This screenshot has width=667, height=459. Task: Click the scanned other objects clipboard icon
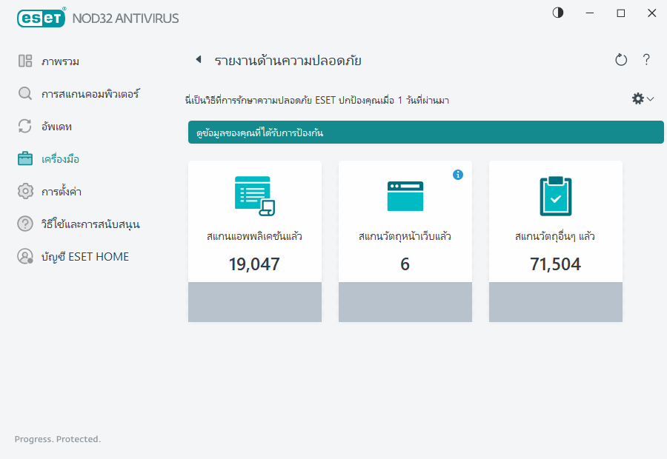[555, 194]
